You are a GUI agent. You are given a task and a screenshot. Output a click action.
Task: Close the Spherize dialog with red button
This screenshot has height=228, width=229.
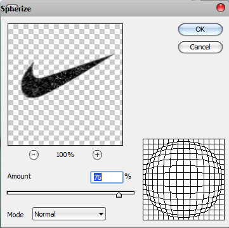[221, 8]
